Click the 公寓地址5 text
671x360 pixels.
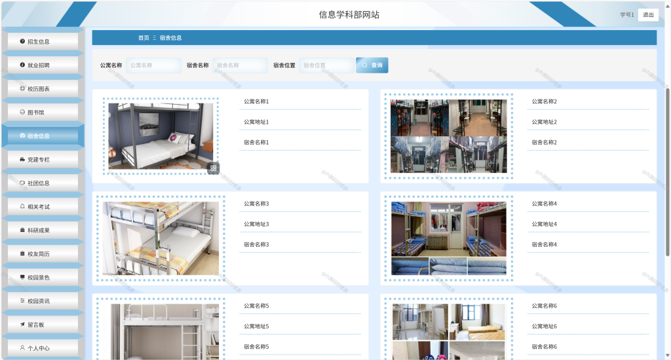(x=256, y=326)
